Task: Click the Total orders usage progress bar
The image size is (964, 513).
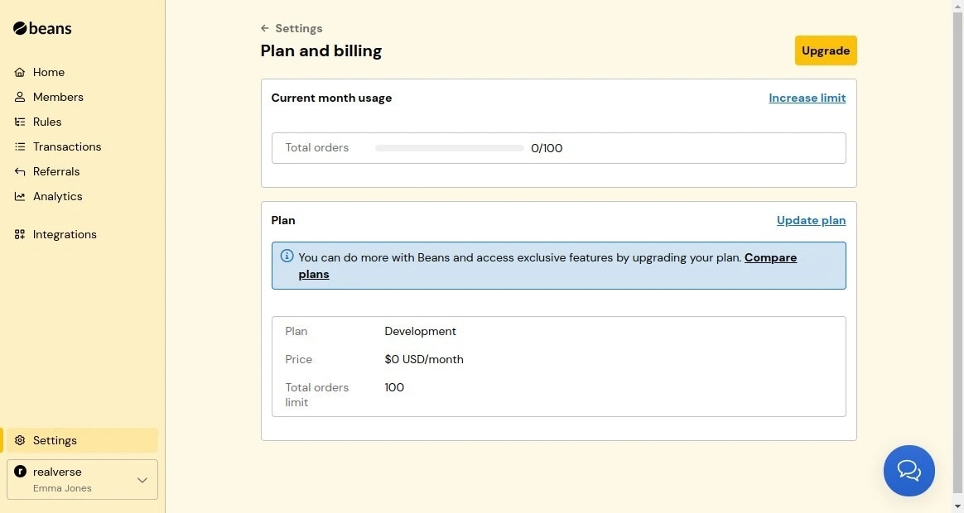Action: coord(449,149)
